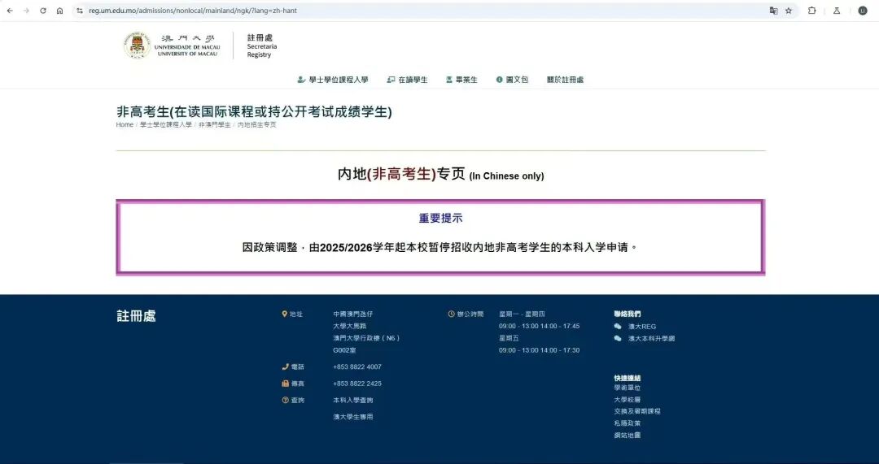This screenshot has height=464, width=879.
Task: Click the footer 註冊處 heading
Action: [x=136, y=316]
